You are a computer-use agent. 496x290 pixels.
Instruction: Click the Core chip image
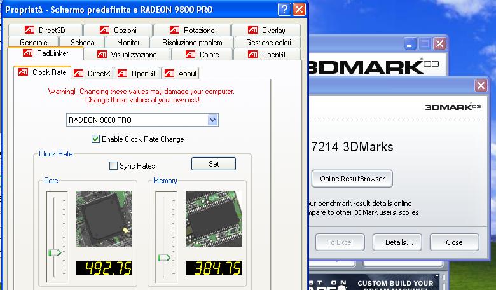click(104, 219)
